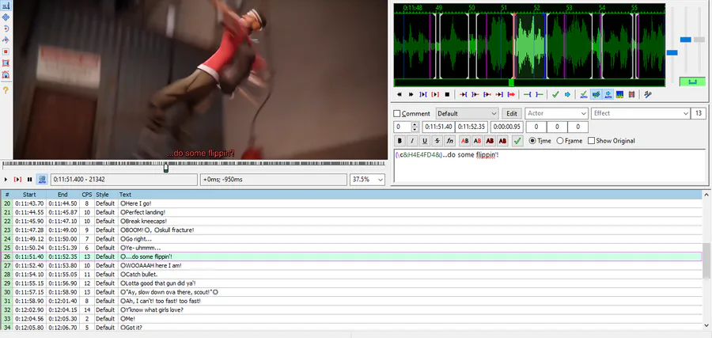Play current line in video

tap(17, 180)
